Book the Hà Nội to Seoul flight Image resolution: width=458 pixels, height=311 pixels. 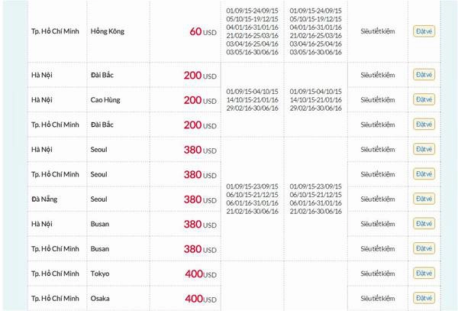coord(424,149)
